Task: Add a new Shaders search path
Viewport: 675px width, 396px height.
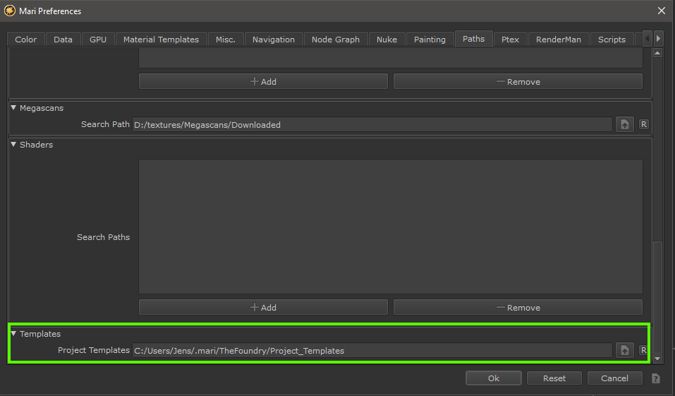Action: 263,308
